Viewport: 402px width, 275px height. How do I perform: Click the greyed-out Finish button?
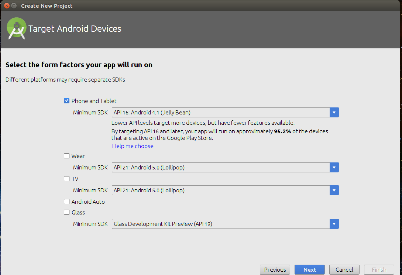pyautogui.click(x=379, y=269)
